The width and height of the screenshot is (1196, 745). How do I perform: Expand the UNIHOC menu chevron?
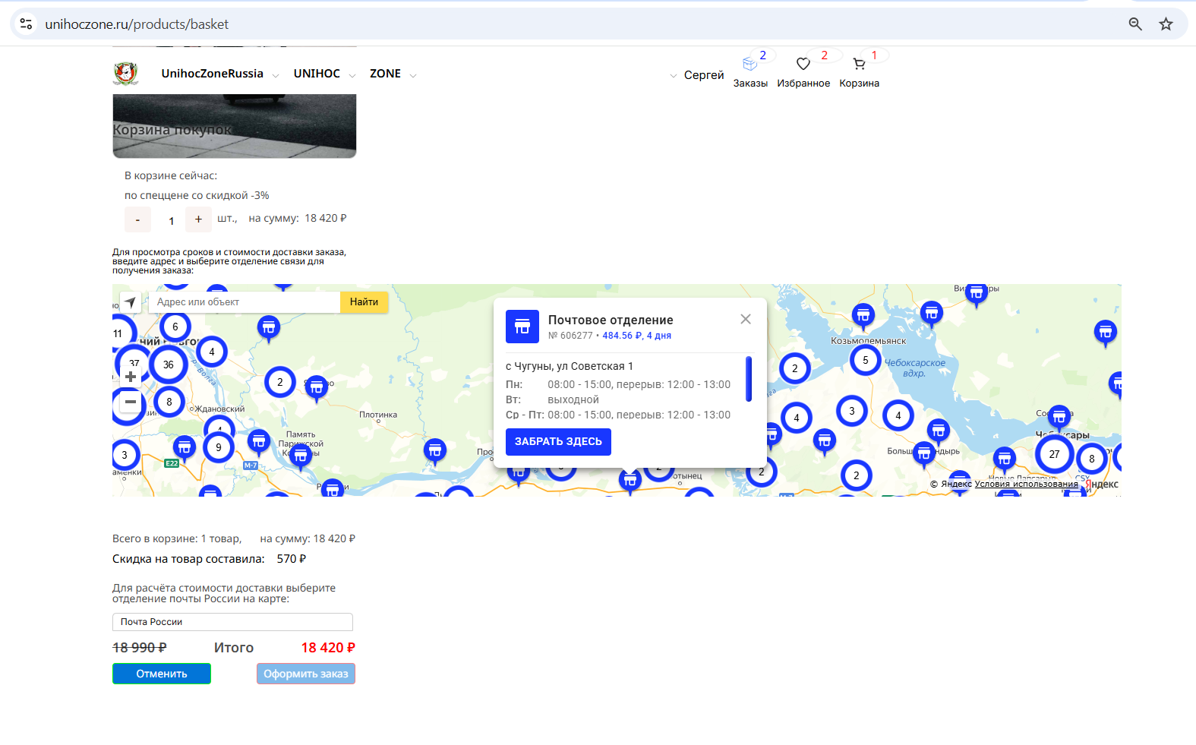coord(352,75)
